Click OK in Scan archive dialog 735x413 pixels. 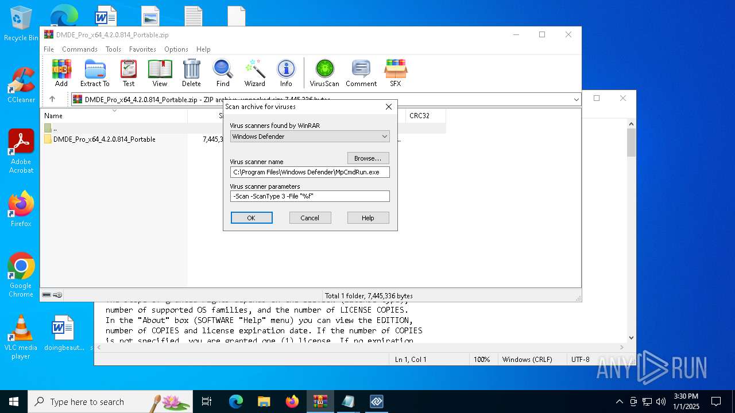pos(252,218)
